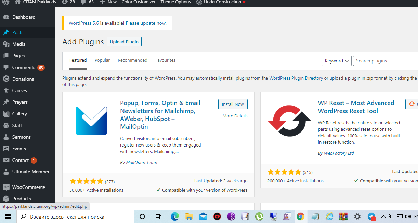Open the WP Reset plugin title link
This screenshot has height=223, width=418.
coord(356,107)
